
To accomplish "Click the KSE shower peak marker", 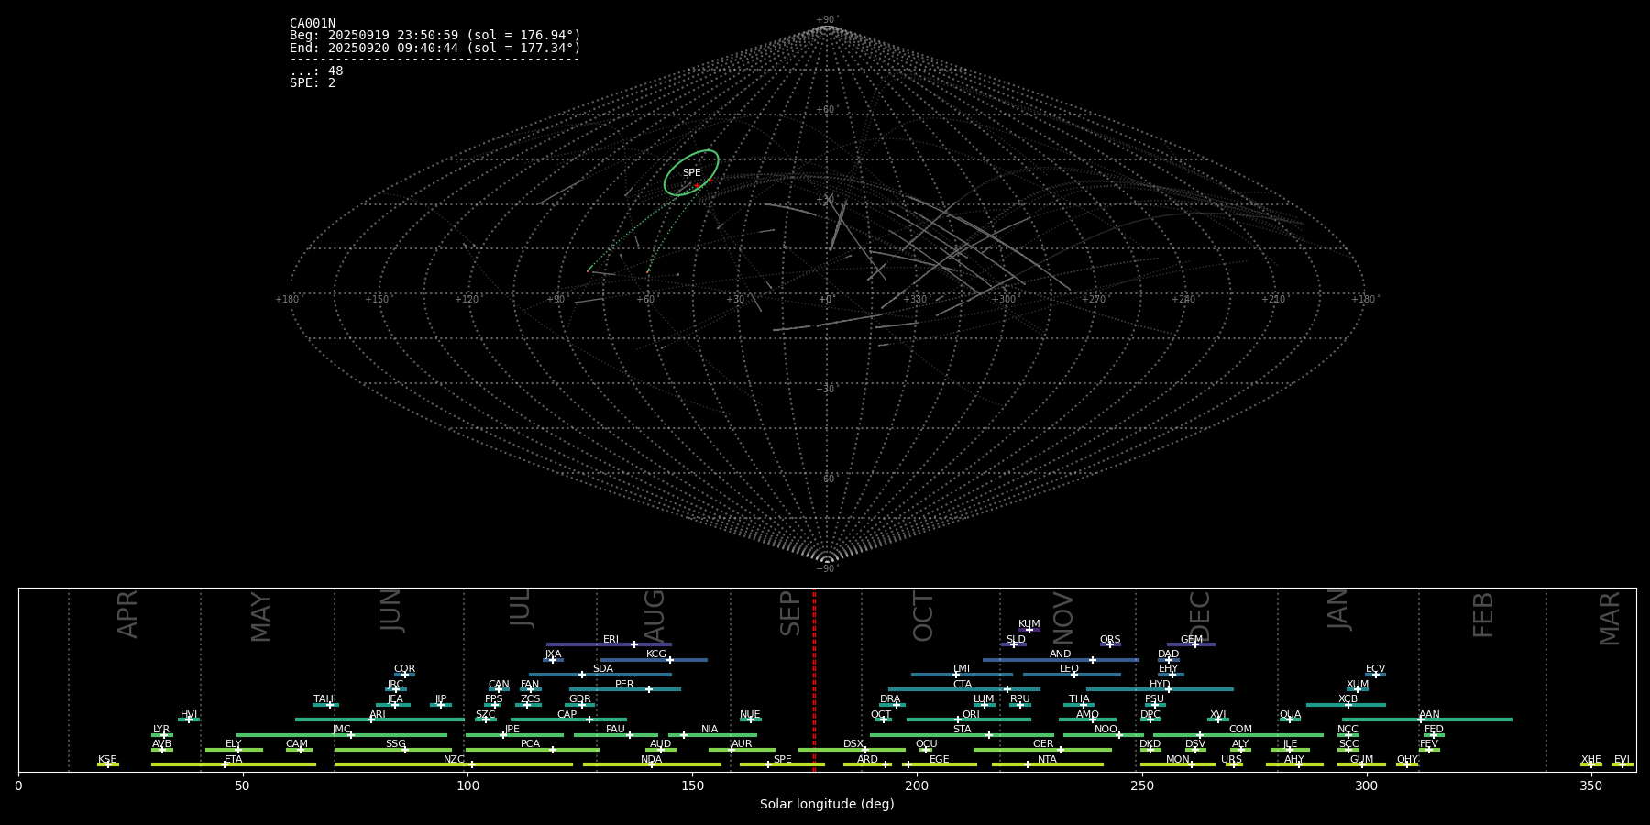I will tap(107, 764).
